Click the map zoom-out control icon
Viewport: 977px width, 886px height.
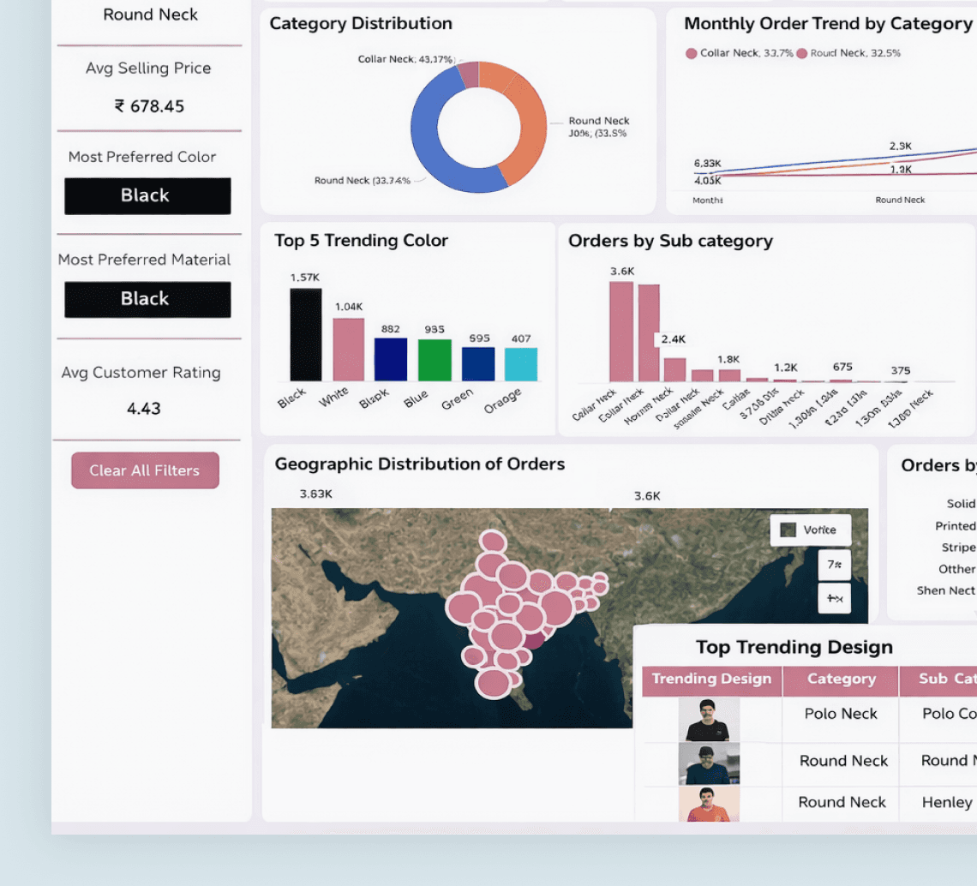[x=835, y=565]
